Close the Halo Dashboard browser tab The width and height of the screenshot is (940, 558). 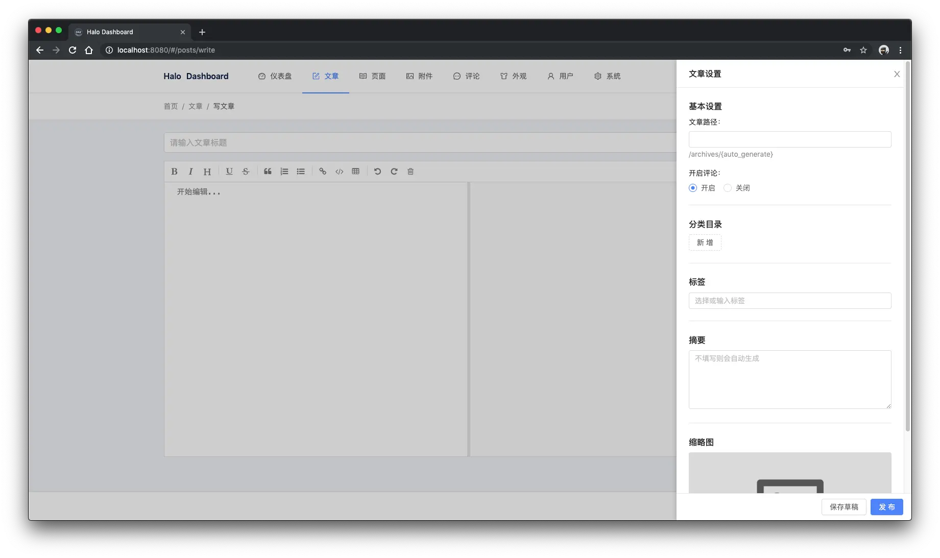(183, 32)
